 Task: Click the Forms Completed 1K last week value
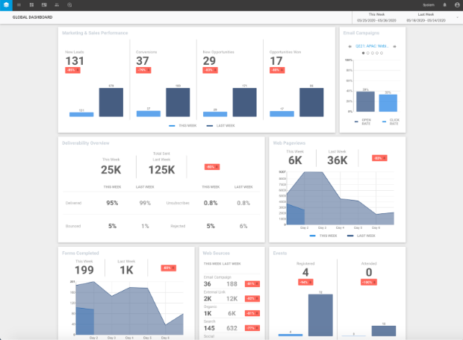pyautogui.click(x=126, y=270)
